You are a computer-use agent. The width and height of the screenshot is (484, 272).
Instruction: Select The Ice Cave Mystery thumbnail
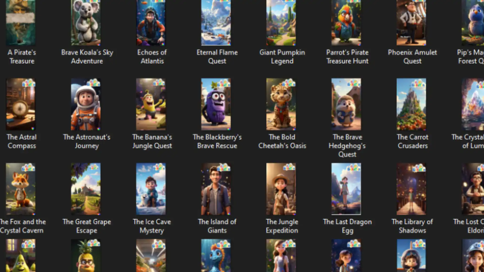pyautogui.click(x=151, y=189)
